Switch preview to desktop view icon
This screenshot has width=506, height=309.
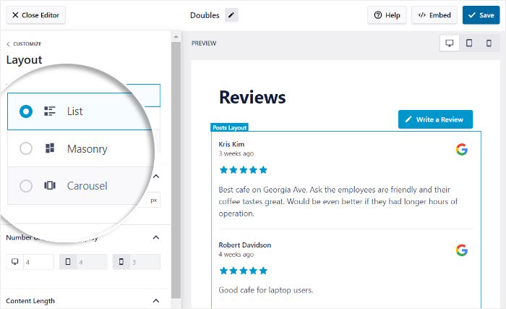click(449, 43)
